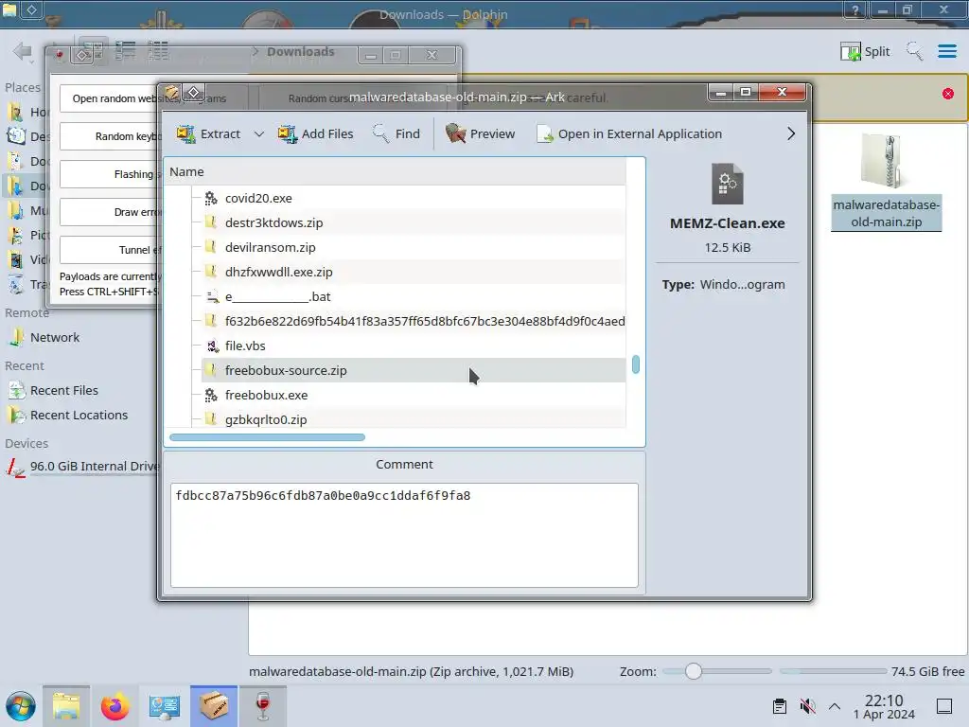Select file.vbs in the archive list

(x=414, y=346)
